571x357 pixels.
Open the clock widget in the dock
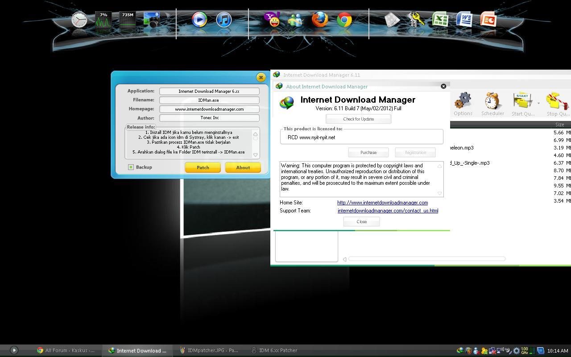79,20
